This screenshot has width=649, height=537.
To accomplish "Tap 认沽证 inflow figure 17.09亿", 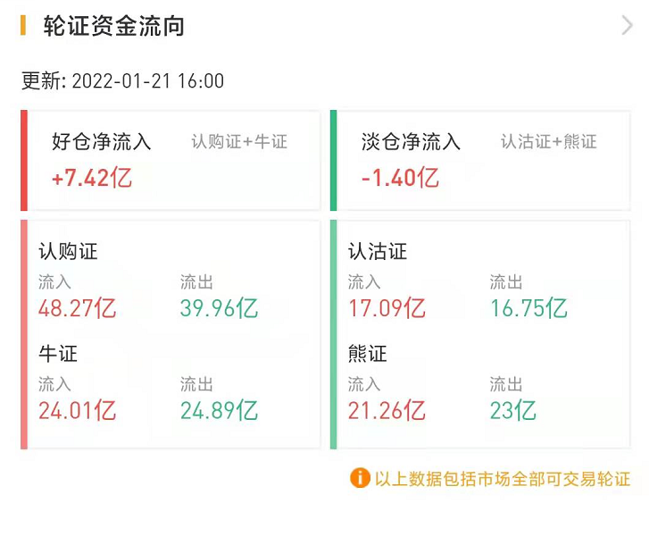I will [x=387, y=308].
